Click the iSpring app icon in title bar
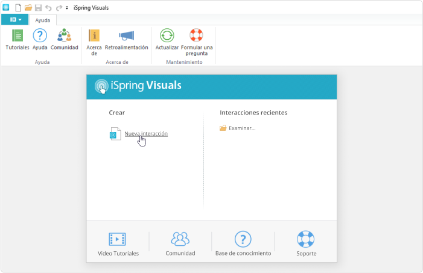Image resolution: width=423 pixels, height=273 pixels. [5, 8]
